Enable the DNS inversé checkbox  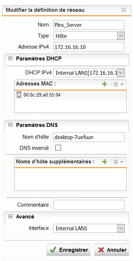click(x=58, y=148)
